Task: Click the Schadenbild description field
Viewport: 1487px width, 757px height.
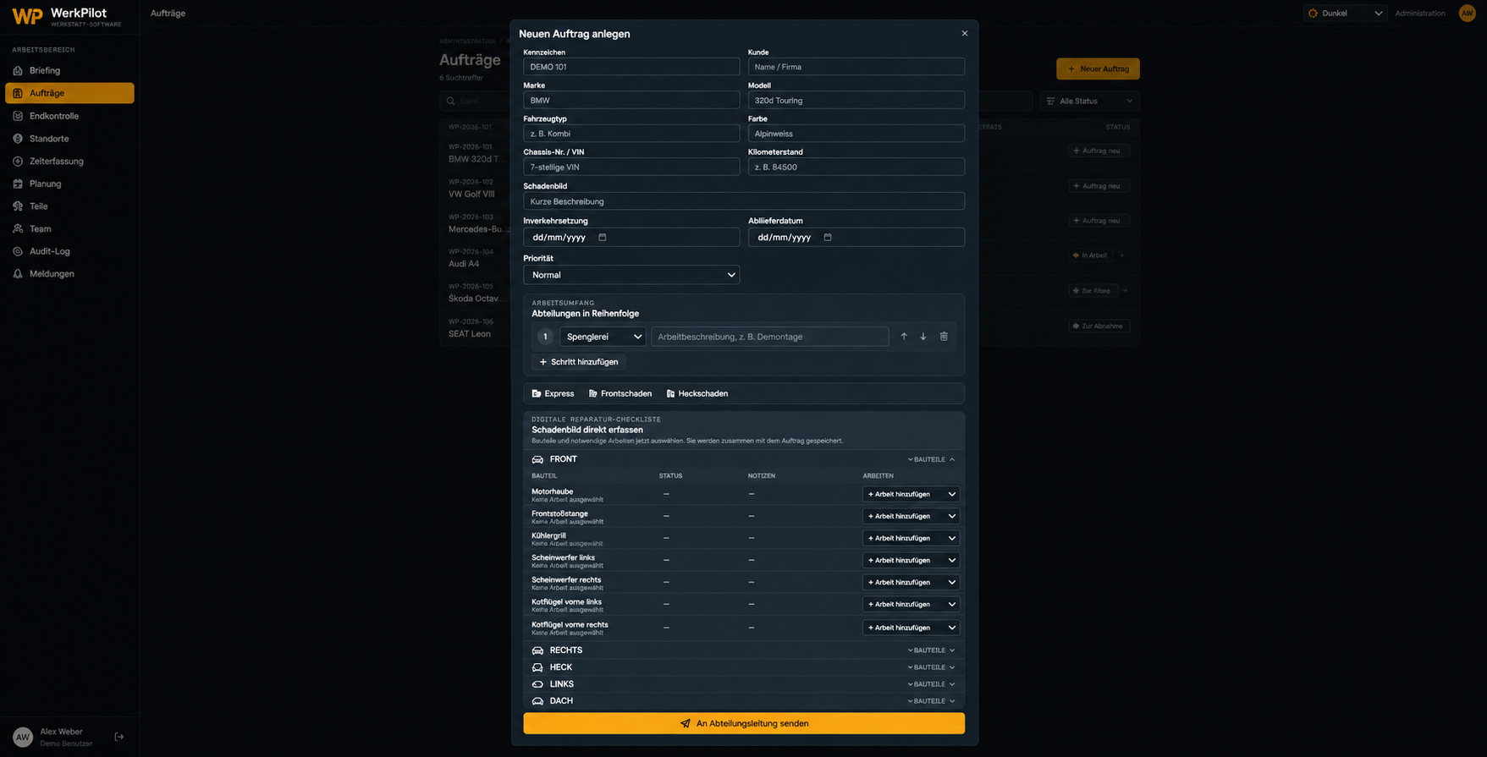Action: click(744, 201)
